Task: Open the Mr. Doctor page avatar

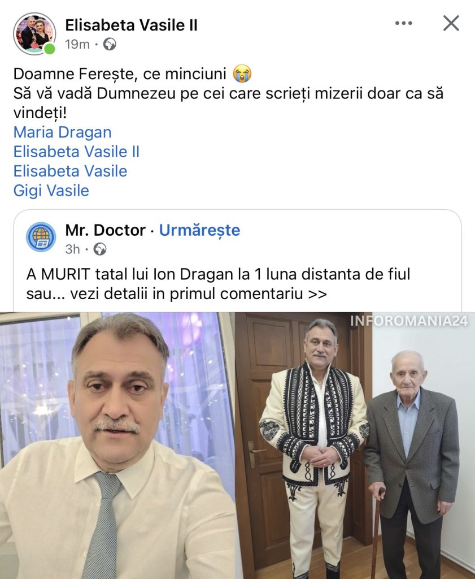Action: 41,237
